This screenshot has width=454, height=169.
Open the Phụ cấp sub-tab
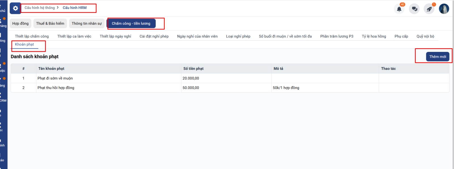point(401,36)
